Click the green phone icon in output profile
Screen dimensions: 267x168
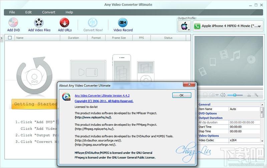(x=197, y=26)
